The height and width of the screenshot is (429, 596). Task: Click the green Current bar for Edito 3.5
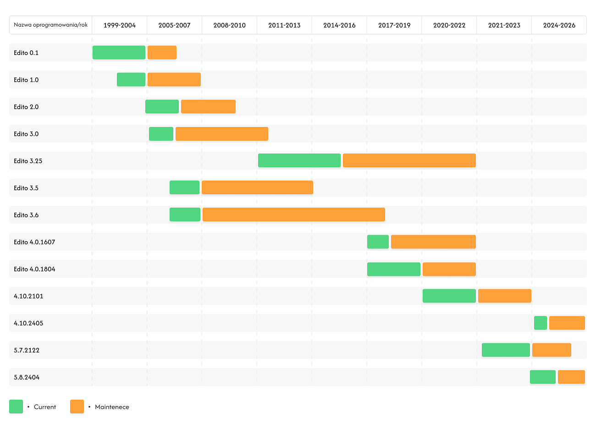(x=184, y=188)
